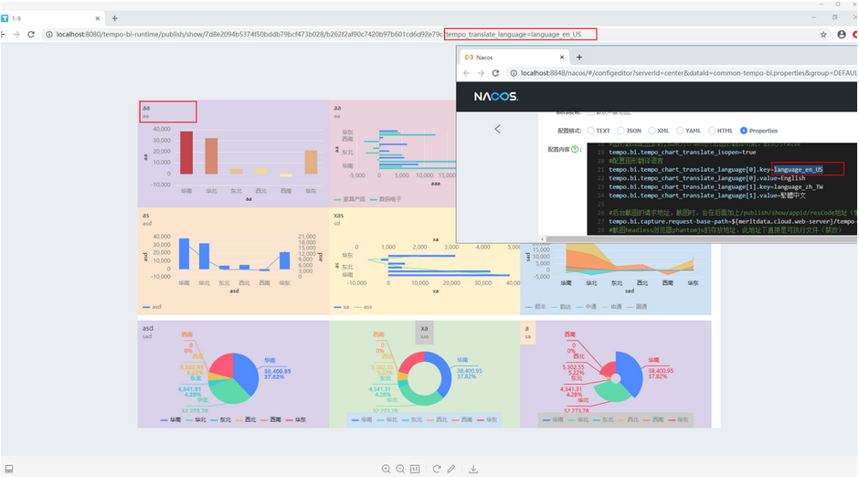
Task: Toggle 华东 in the asd pie chart legend
Action: (x=296, y=419)
